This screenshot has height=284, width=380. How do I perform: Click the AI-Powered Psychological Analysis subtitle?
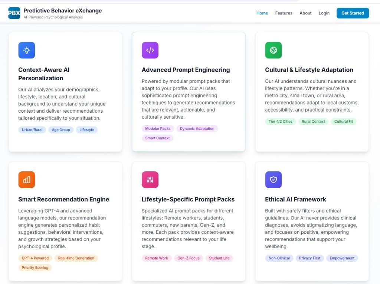[53, 17]
